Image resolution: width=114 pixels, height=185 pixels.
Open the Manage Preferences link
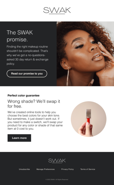pos(46,169)
